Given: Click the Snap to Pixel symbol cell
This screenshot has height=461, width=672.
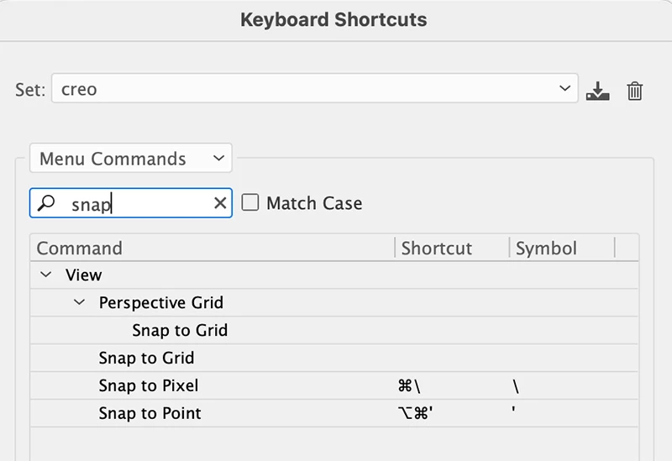Looking at the screenshot, I should point(516,386).
